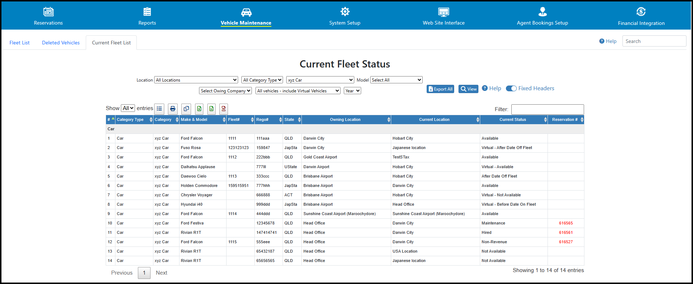The height and width of the screenshot is (284, 693).
Task: Open the Financial Integration dollar icon
Action: (641, 12)
